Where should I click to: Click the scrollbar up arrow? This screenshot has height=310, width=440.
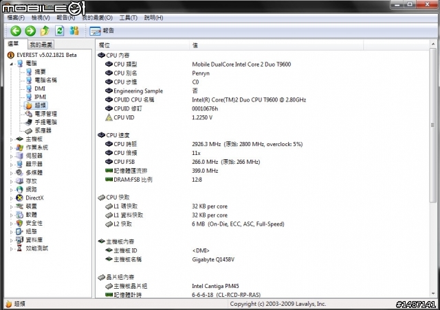433,45
